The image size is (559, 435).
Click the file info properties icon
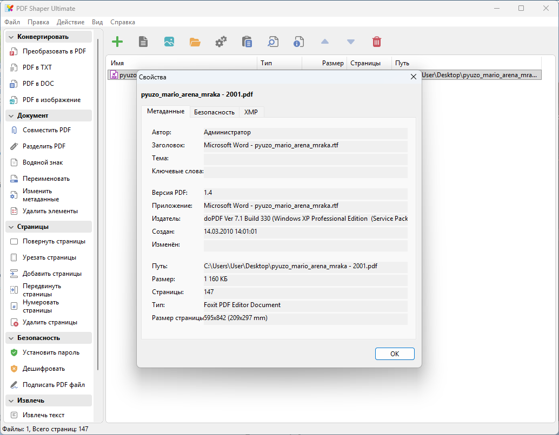coord(299,42)
